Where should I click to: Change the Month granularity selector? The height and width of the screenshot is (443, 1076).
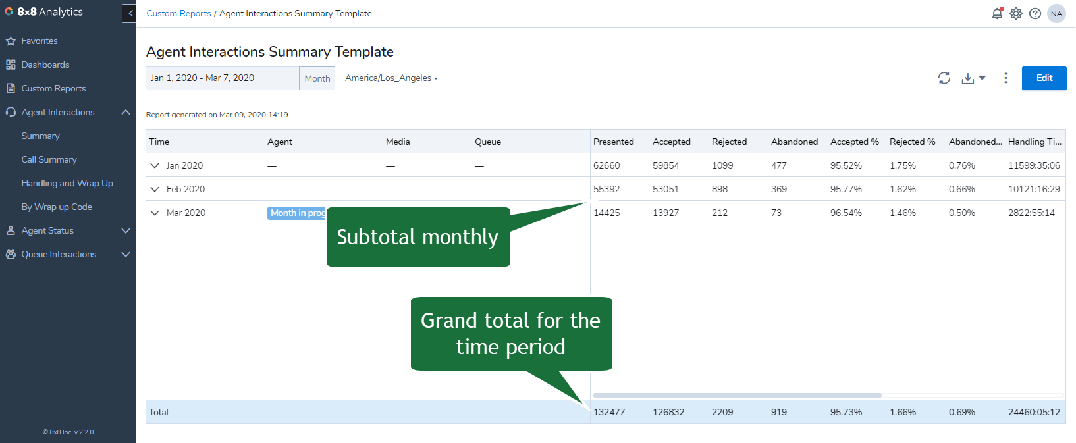point(317,78)
